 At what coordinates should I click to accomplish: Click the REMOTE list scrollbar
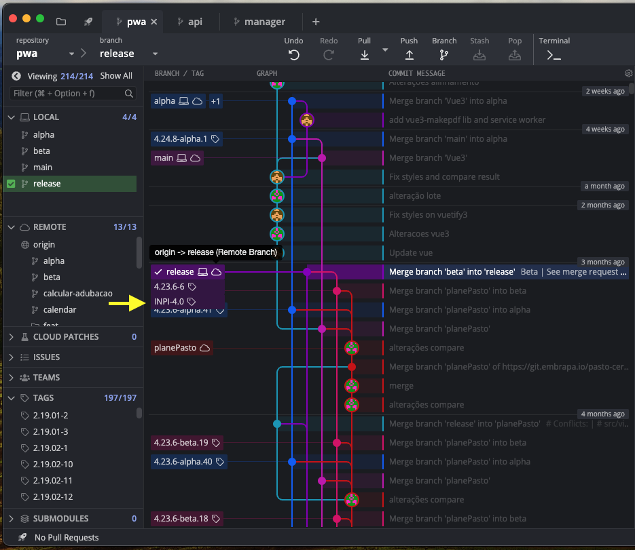[139, 253]
